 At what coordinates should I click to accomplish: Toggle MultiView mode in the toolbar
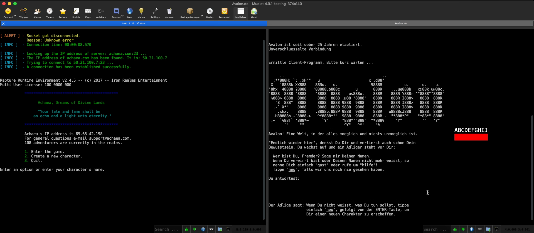(x=240, y=13)
